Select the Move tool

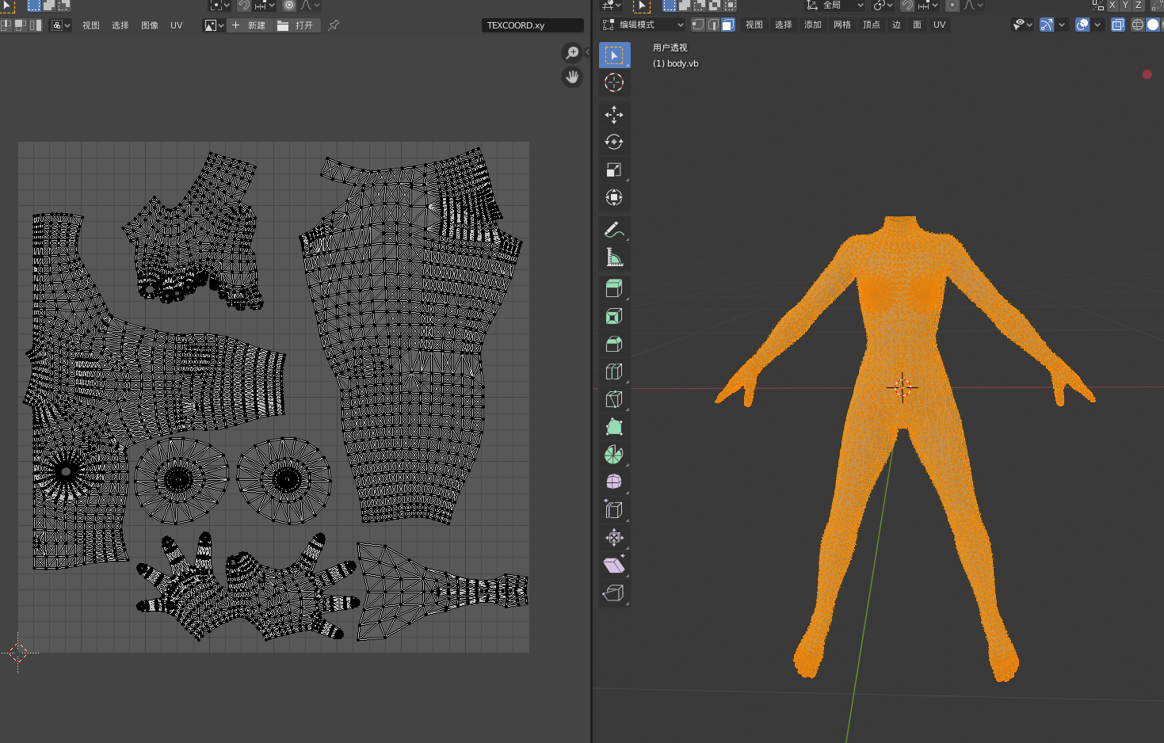tap(614, 115)
